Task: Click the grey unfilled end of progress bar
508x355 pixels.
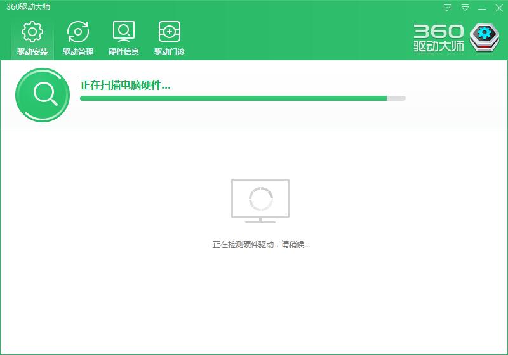Action: 396,98
